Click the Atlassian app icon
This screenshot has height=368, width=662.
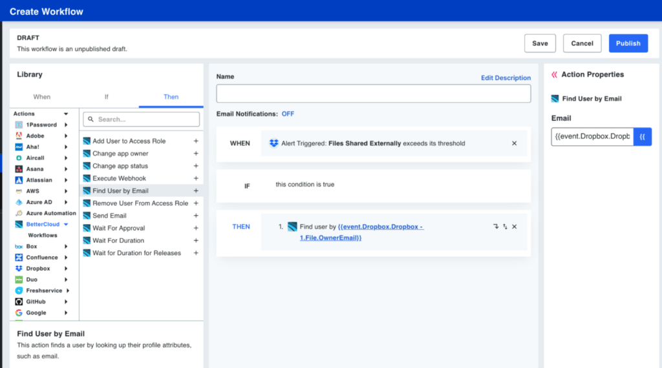[x=19, y=180]
